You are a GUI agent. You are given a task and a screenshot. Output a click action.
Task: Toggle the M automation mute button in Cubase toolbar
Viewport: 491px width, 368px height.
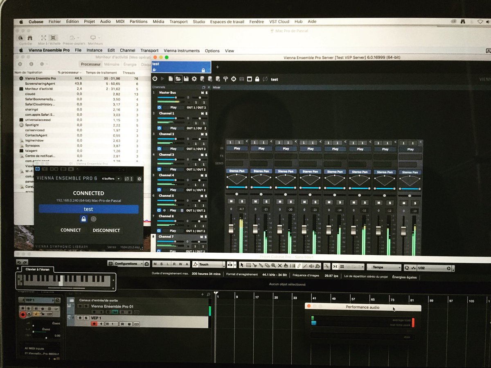pyautogui.click(x=155, y=265)
